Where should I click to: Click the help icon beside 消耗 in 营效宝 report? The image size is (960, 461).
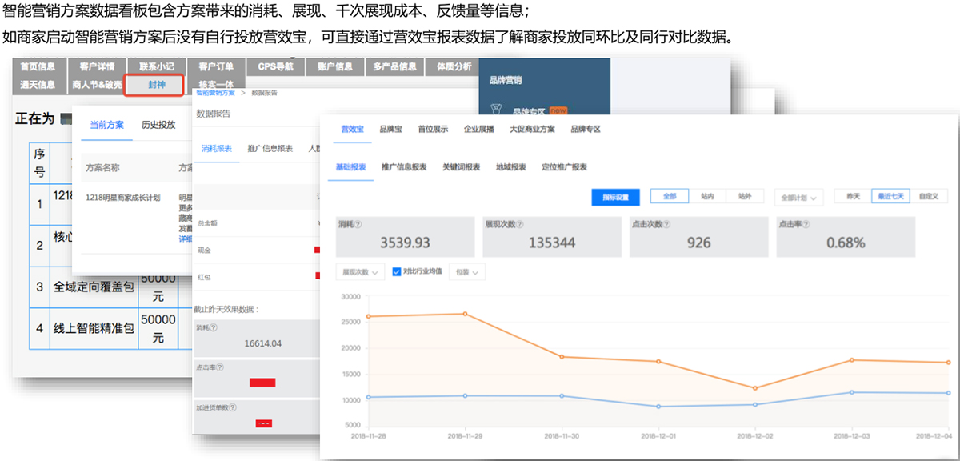pyautogui.click(x=358, y=225)
